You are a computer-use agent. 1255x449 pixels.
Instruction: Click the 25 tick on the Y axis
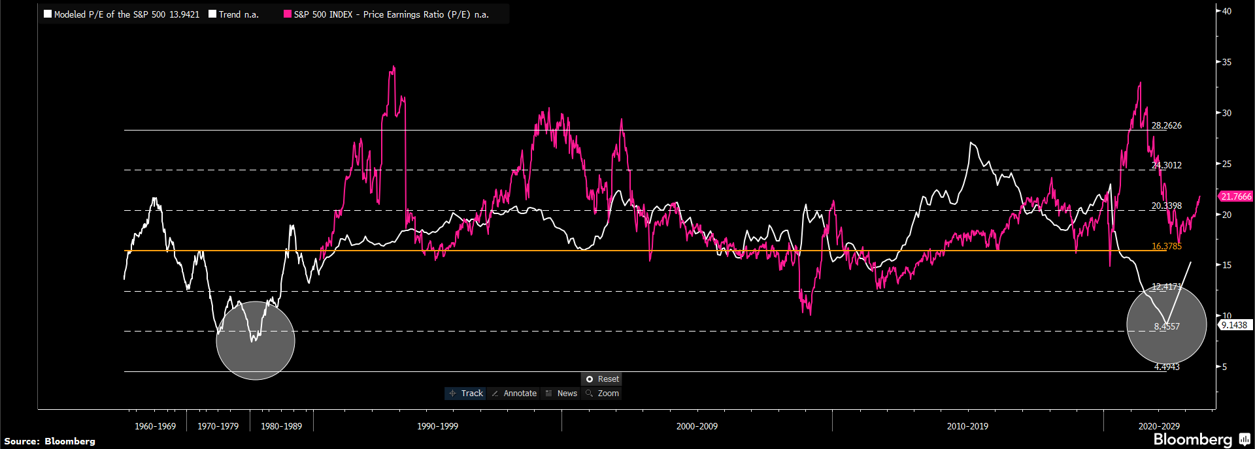click(x=1226, y=164)
